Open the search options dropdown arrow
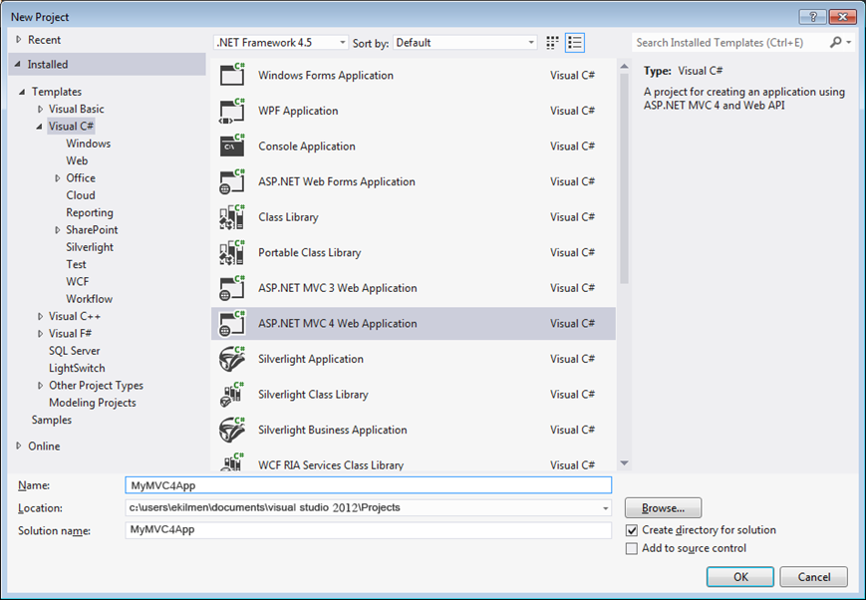Screen dimensions: 866x600 pos(849,42)
